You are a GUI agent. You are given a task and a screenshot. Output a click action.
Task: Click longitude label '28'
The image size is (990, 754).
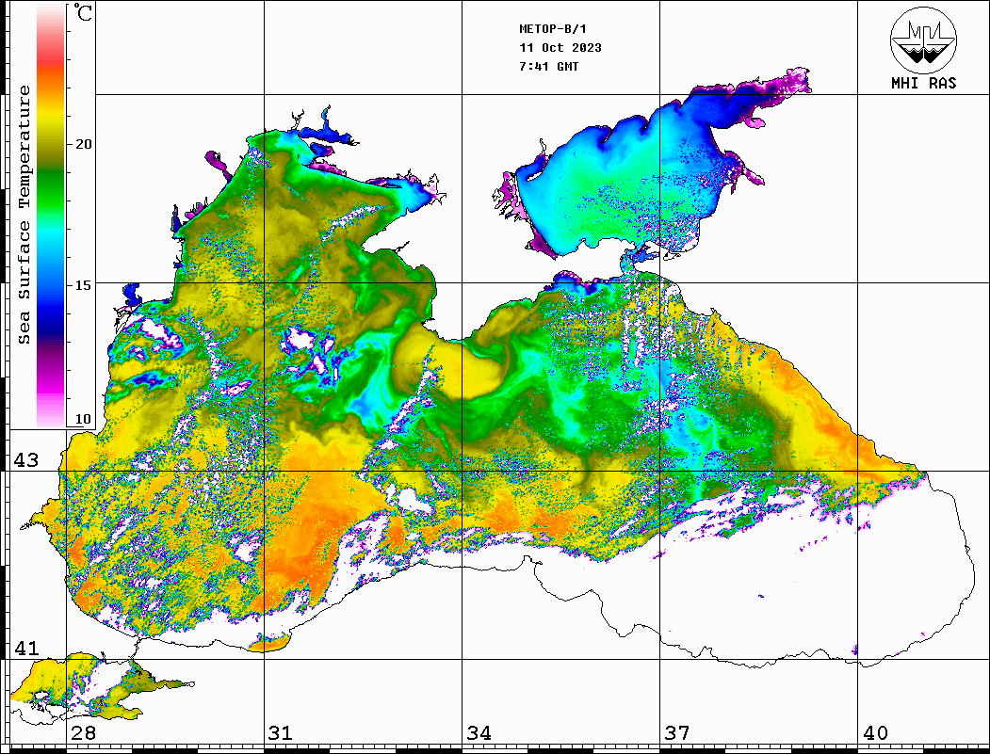[x=83, y=733]
